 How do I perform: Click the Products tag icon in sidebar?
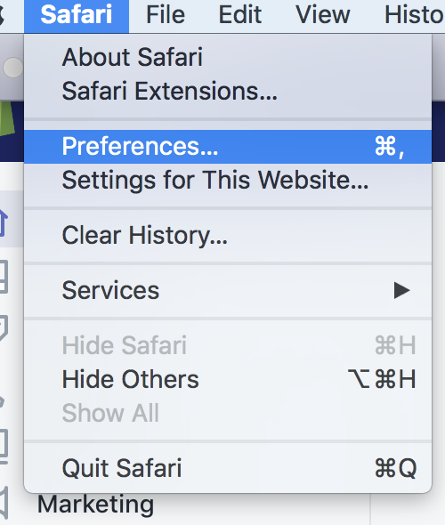click(4, 328)
